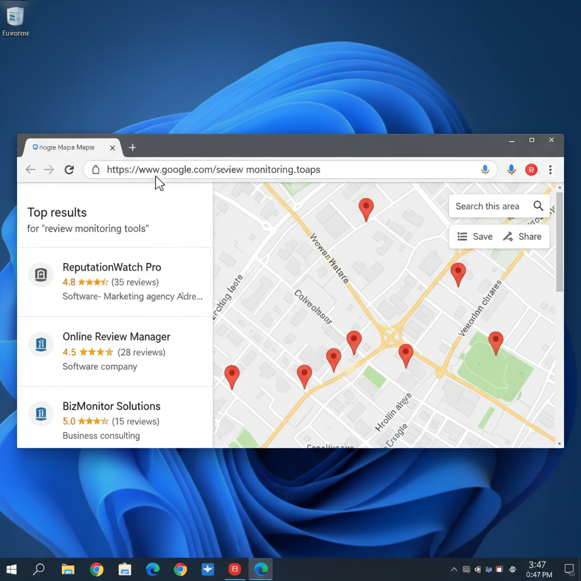Screen dimensions: 581x581
Task: Go back with the browser back arrow
Action: click(x=31, y=170)
